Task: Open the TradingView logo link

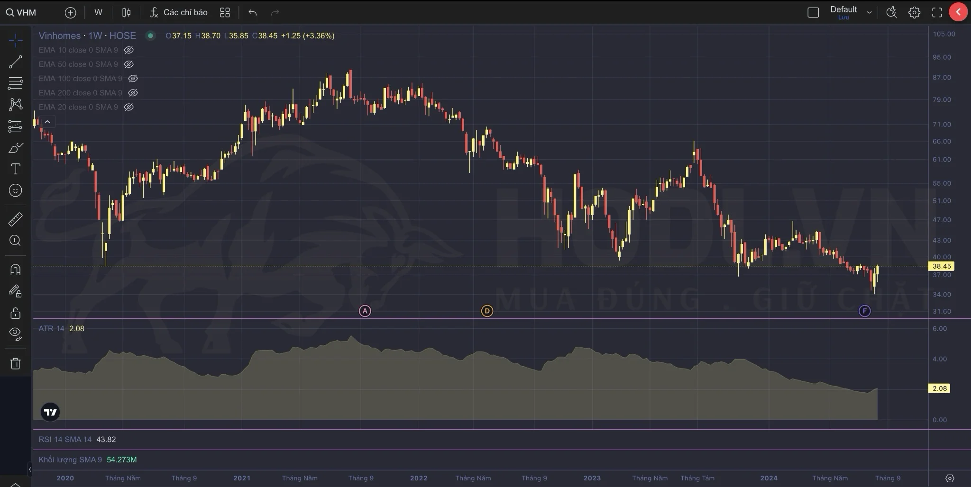Action: click(x=50, y=412)
